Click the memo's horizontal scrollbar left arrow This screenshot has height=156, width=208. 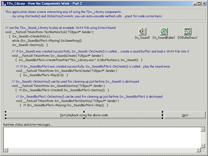pyautogui.click(x=6, y=150)
